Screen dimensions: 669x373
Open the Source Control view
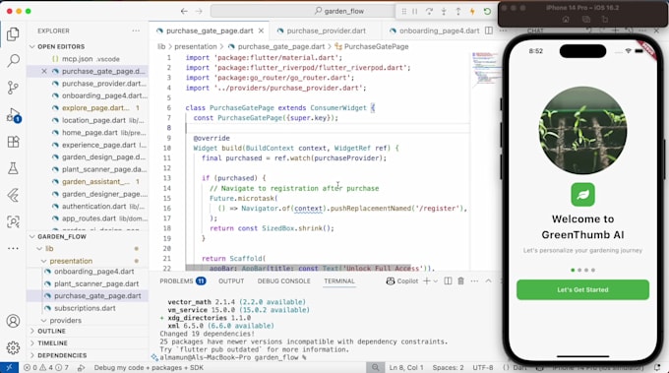[13, 88]
